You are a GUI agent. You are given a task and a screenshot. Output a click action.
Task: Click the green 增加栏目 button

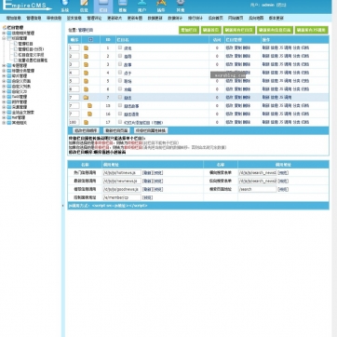point(189,30)
